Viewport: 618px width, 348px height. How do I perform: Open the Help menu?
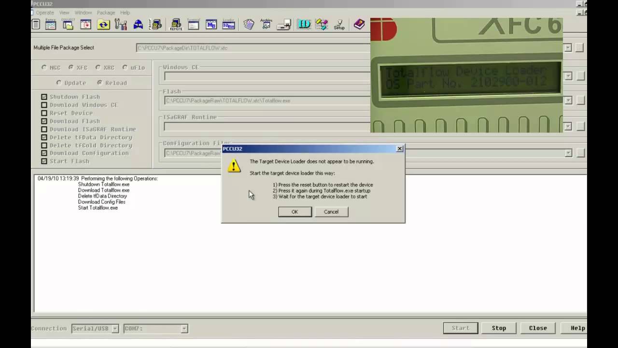pyautogui.click(x=125, y=13)
